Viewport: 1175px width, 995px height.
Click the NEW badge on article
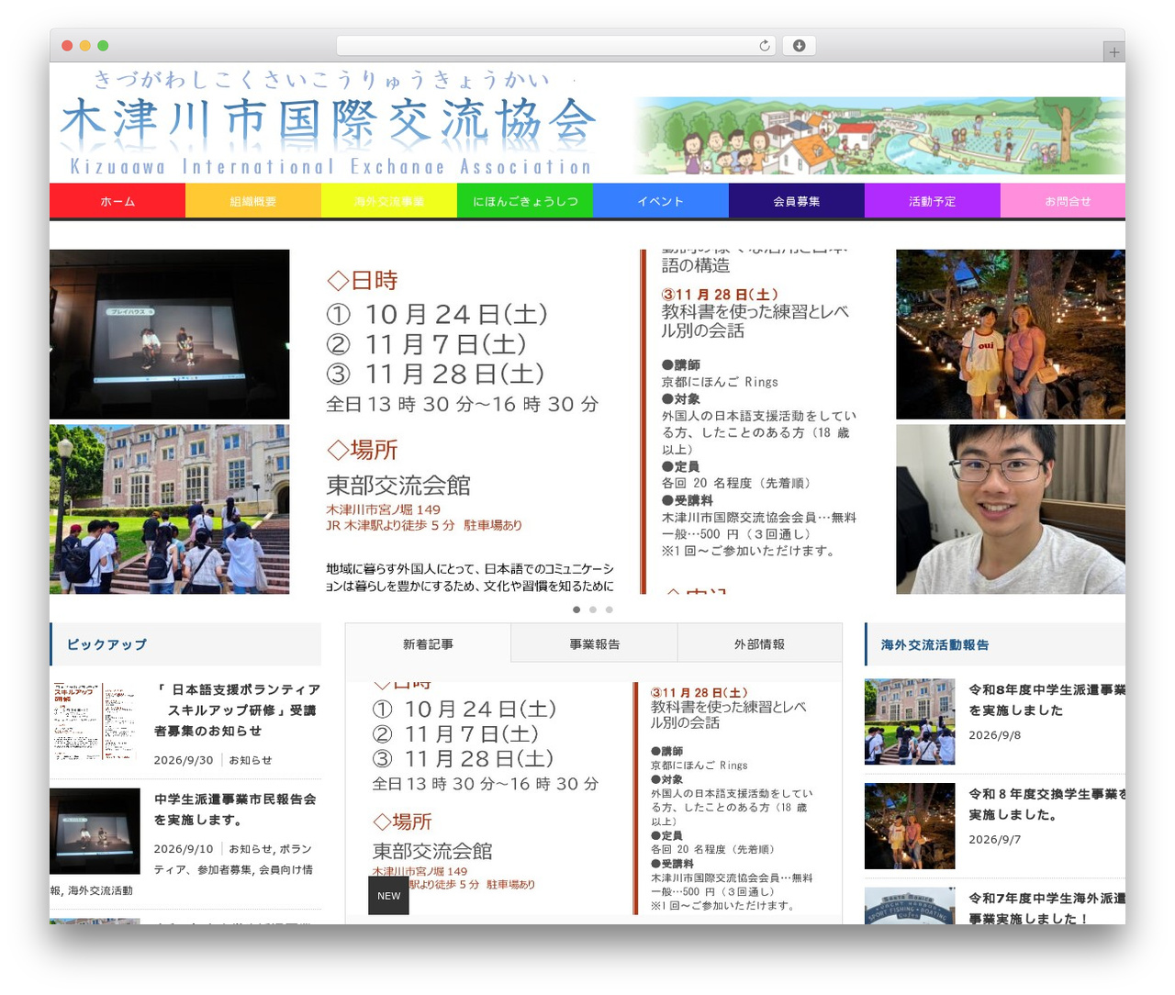[388, 896]
